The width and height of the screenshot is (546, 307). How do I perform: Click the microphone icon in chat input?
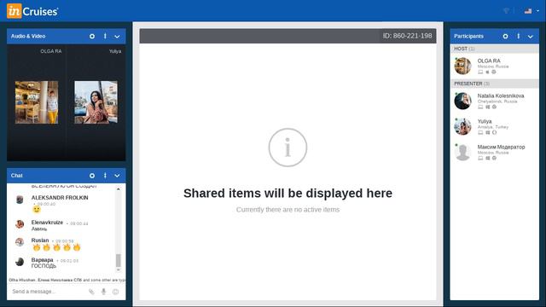103,292
